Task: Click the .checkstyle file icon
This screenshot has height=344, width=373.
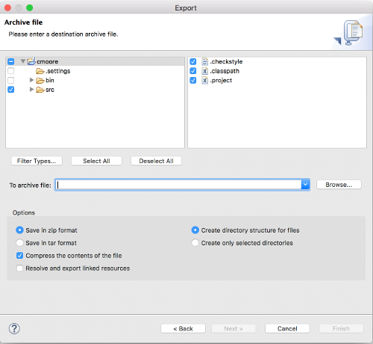Action: [x=204, y=61]
